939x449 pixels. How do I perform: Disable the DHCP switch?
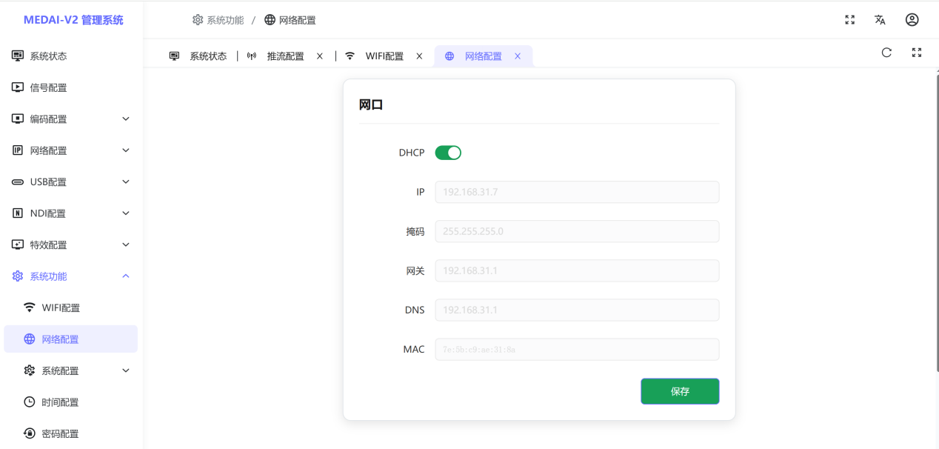click(448, 153)
